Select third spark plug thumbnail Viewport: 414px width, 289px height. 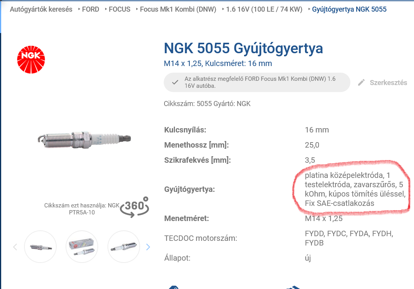click(123, 247)
